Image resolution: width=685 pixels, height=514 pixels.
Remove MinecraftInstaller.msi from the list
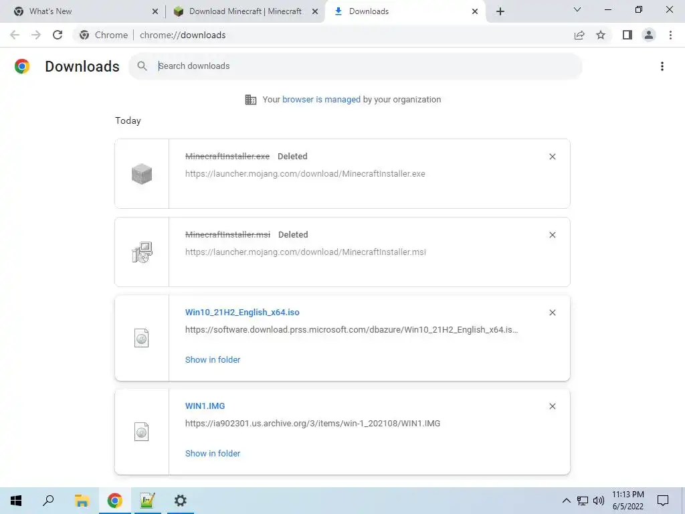[x=552, y=235]
